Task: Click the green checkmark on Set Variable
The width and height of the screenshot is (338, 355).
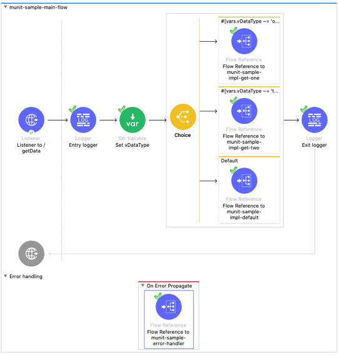Action: 122,109
